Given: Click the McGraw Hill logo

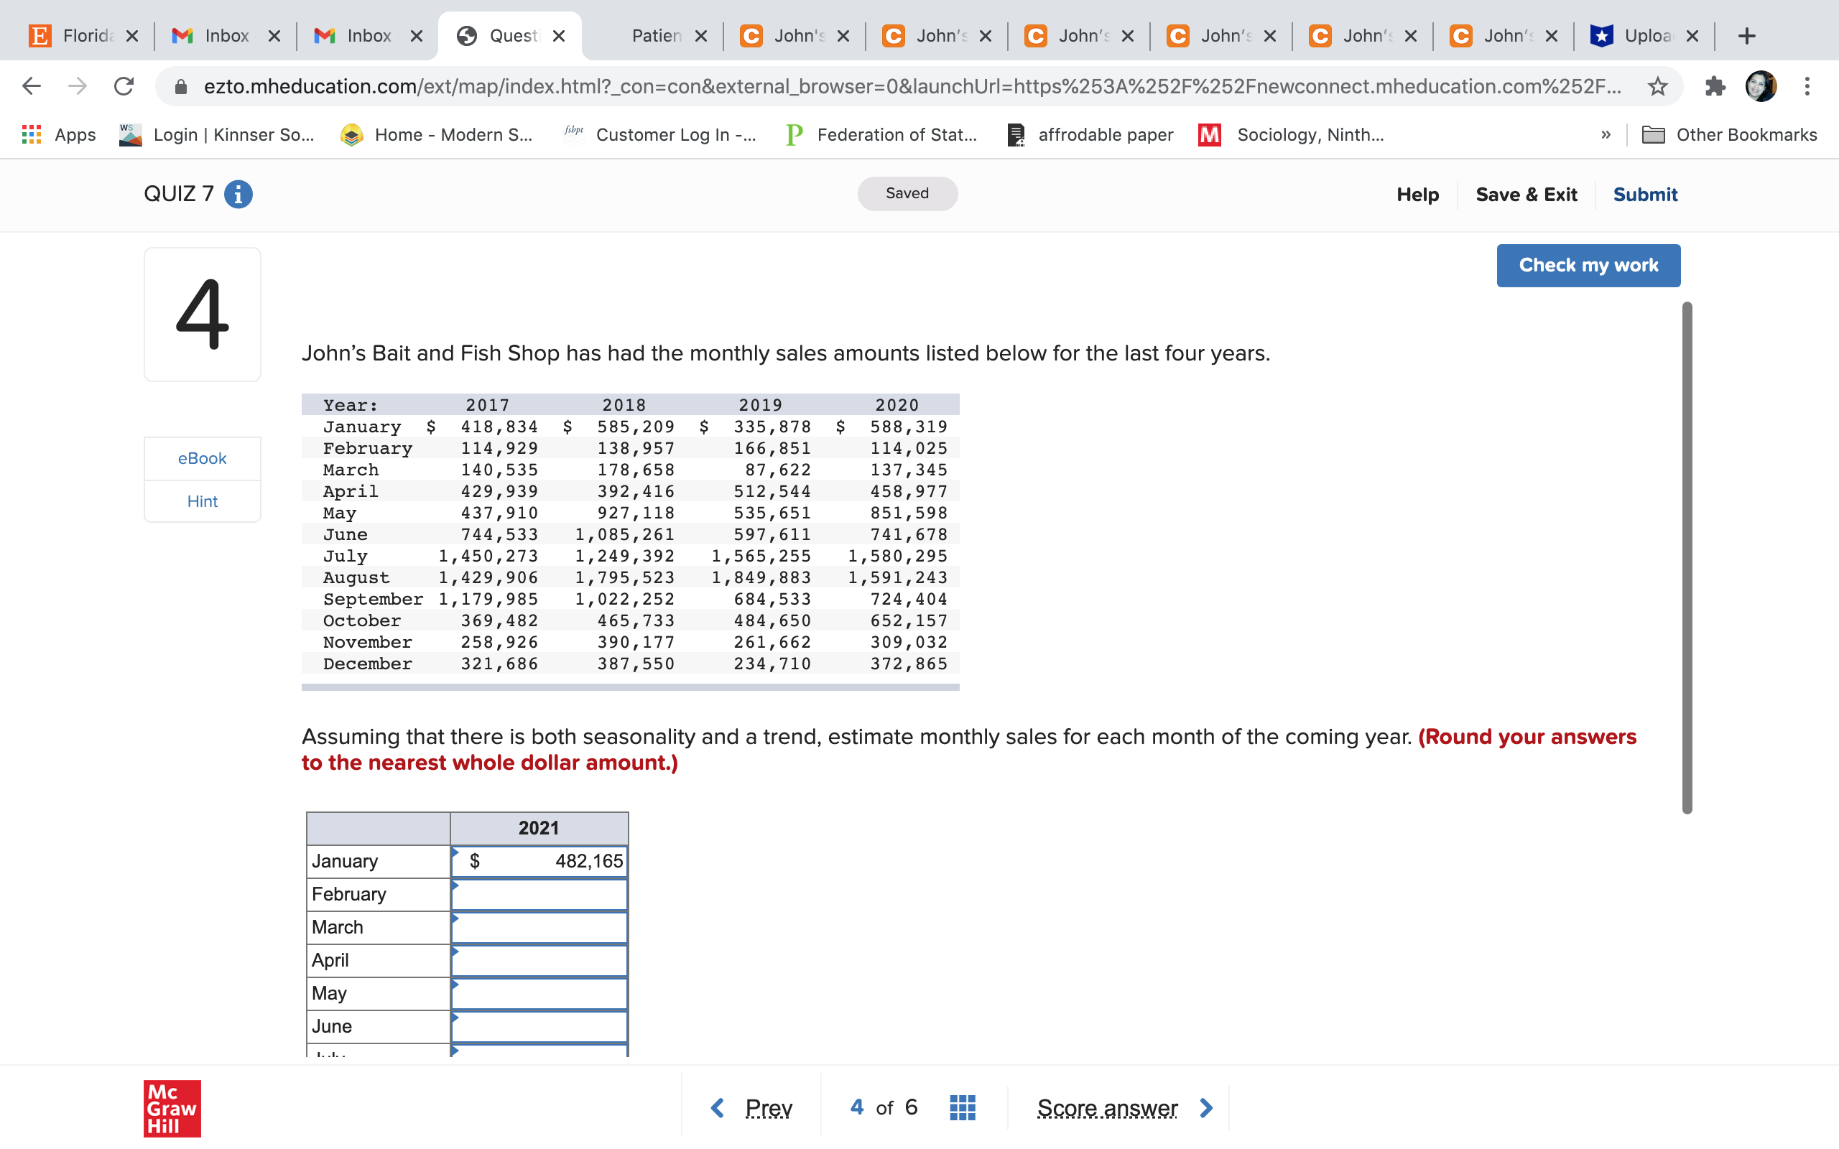Looking at the screenshot, I should 172,1108.
